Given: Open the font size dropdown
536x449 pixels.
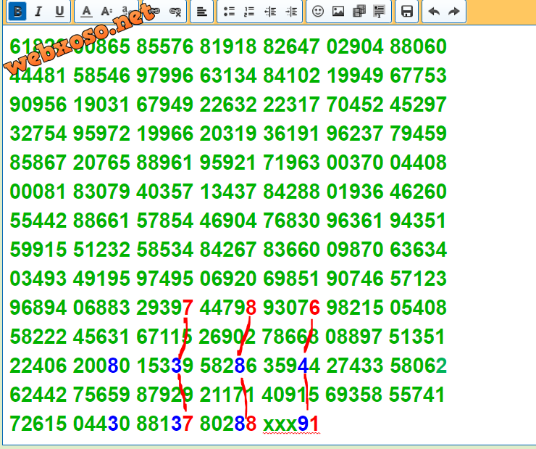Looking at the screenshot, I should coord(106,11).
